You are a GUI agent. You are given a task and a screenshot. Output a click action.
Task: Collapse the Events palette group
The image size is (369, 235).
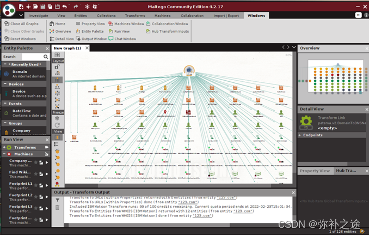5,104
